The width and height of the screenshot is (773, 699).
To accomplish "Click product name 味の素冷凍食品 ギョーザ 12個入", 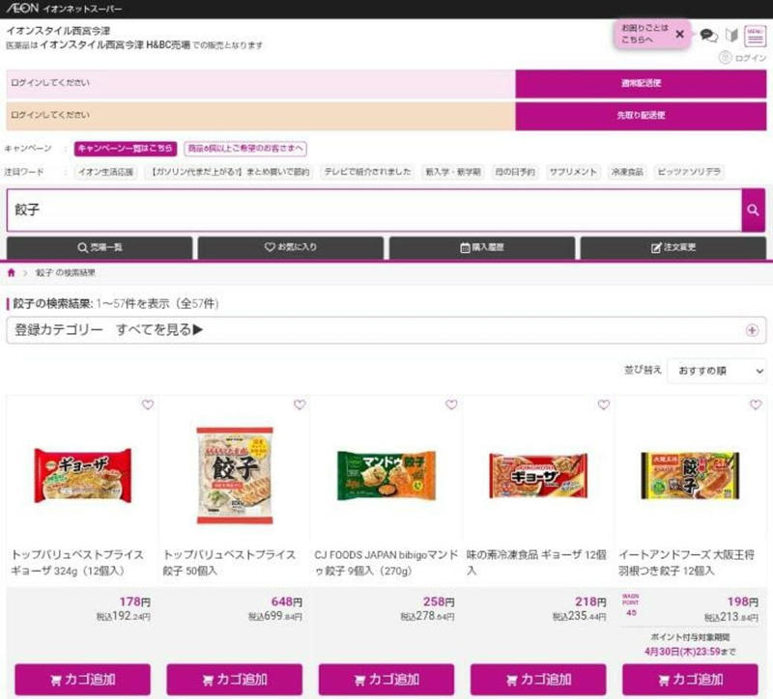I will 536,563.
